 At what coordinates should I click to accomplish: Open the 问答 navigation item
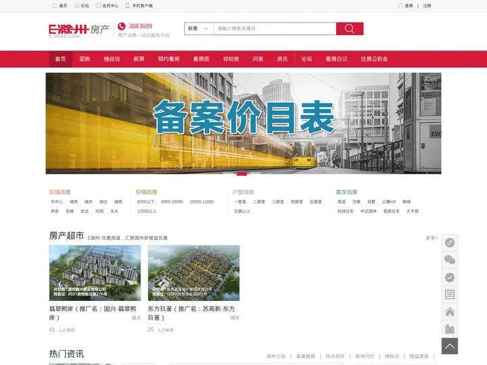258,59
